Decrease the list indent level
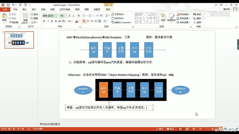The image size is (239, 134). (97, 16)
